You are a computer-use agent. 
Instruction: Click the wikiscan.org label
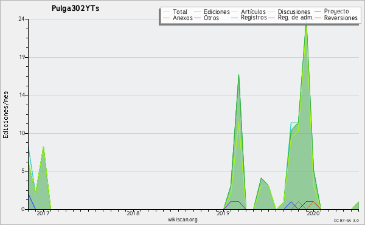point(182,219)
